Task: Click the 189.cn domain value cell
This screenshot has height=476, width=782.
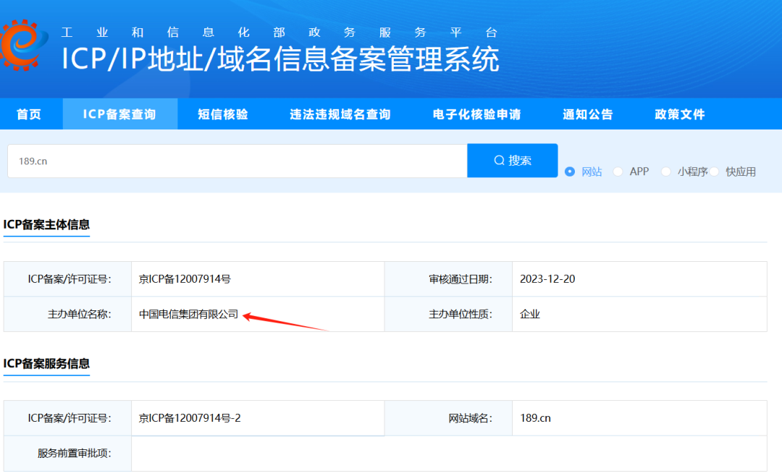Action: (639, 418)
